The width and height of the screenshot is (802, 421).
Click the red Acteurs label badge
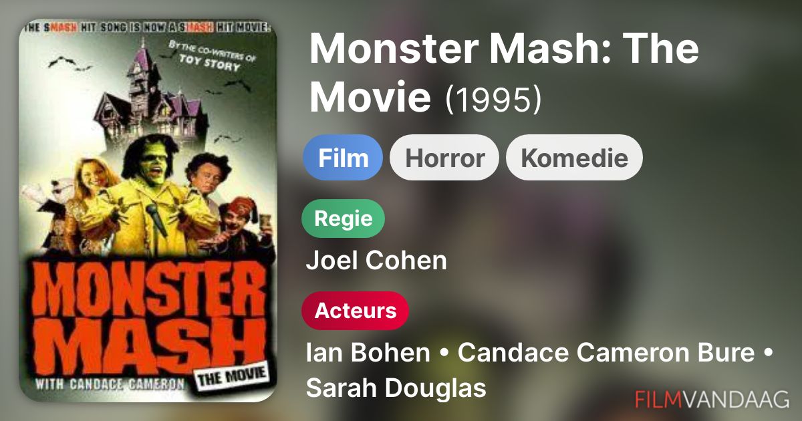(x=355, y=311)
